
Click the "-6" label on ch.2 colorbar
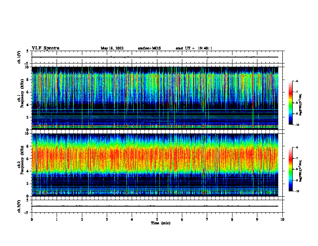point(297,148)
